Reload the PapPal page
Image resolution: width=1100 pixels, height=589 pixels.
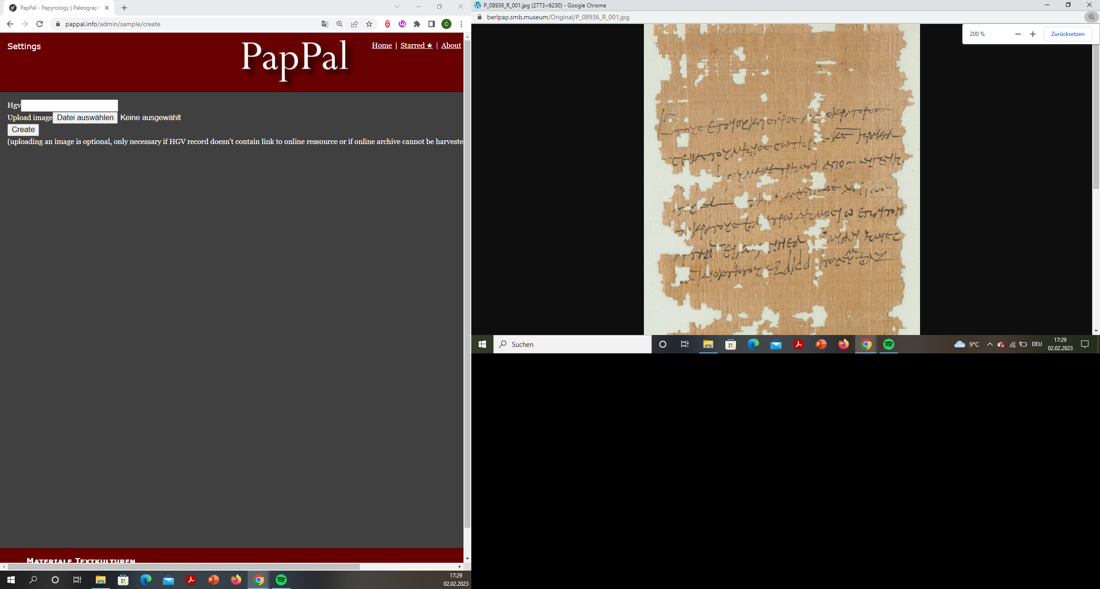point(40,24)
